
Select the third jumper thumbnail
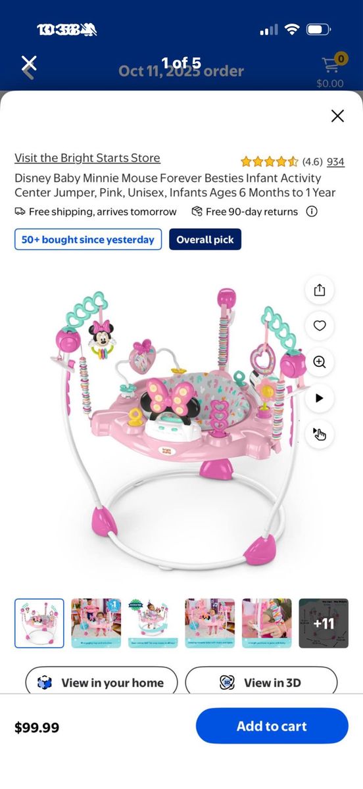coord(153,623)
